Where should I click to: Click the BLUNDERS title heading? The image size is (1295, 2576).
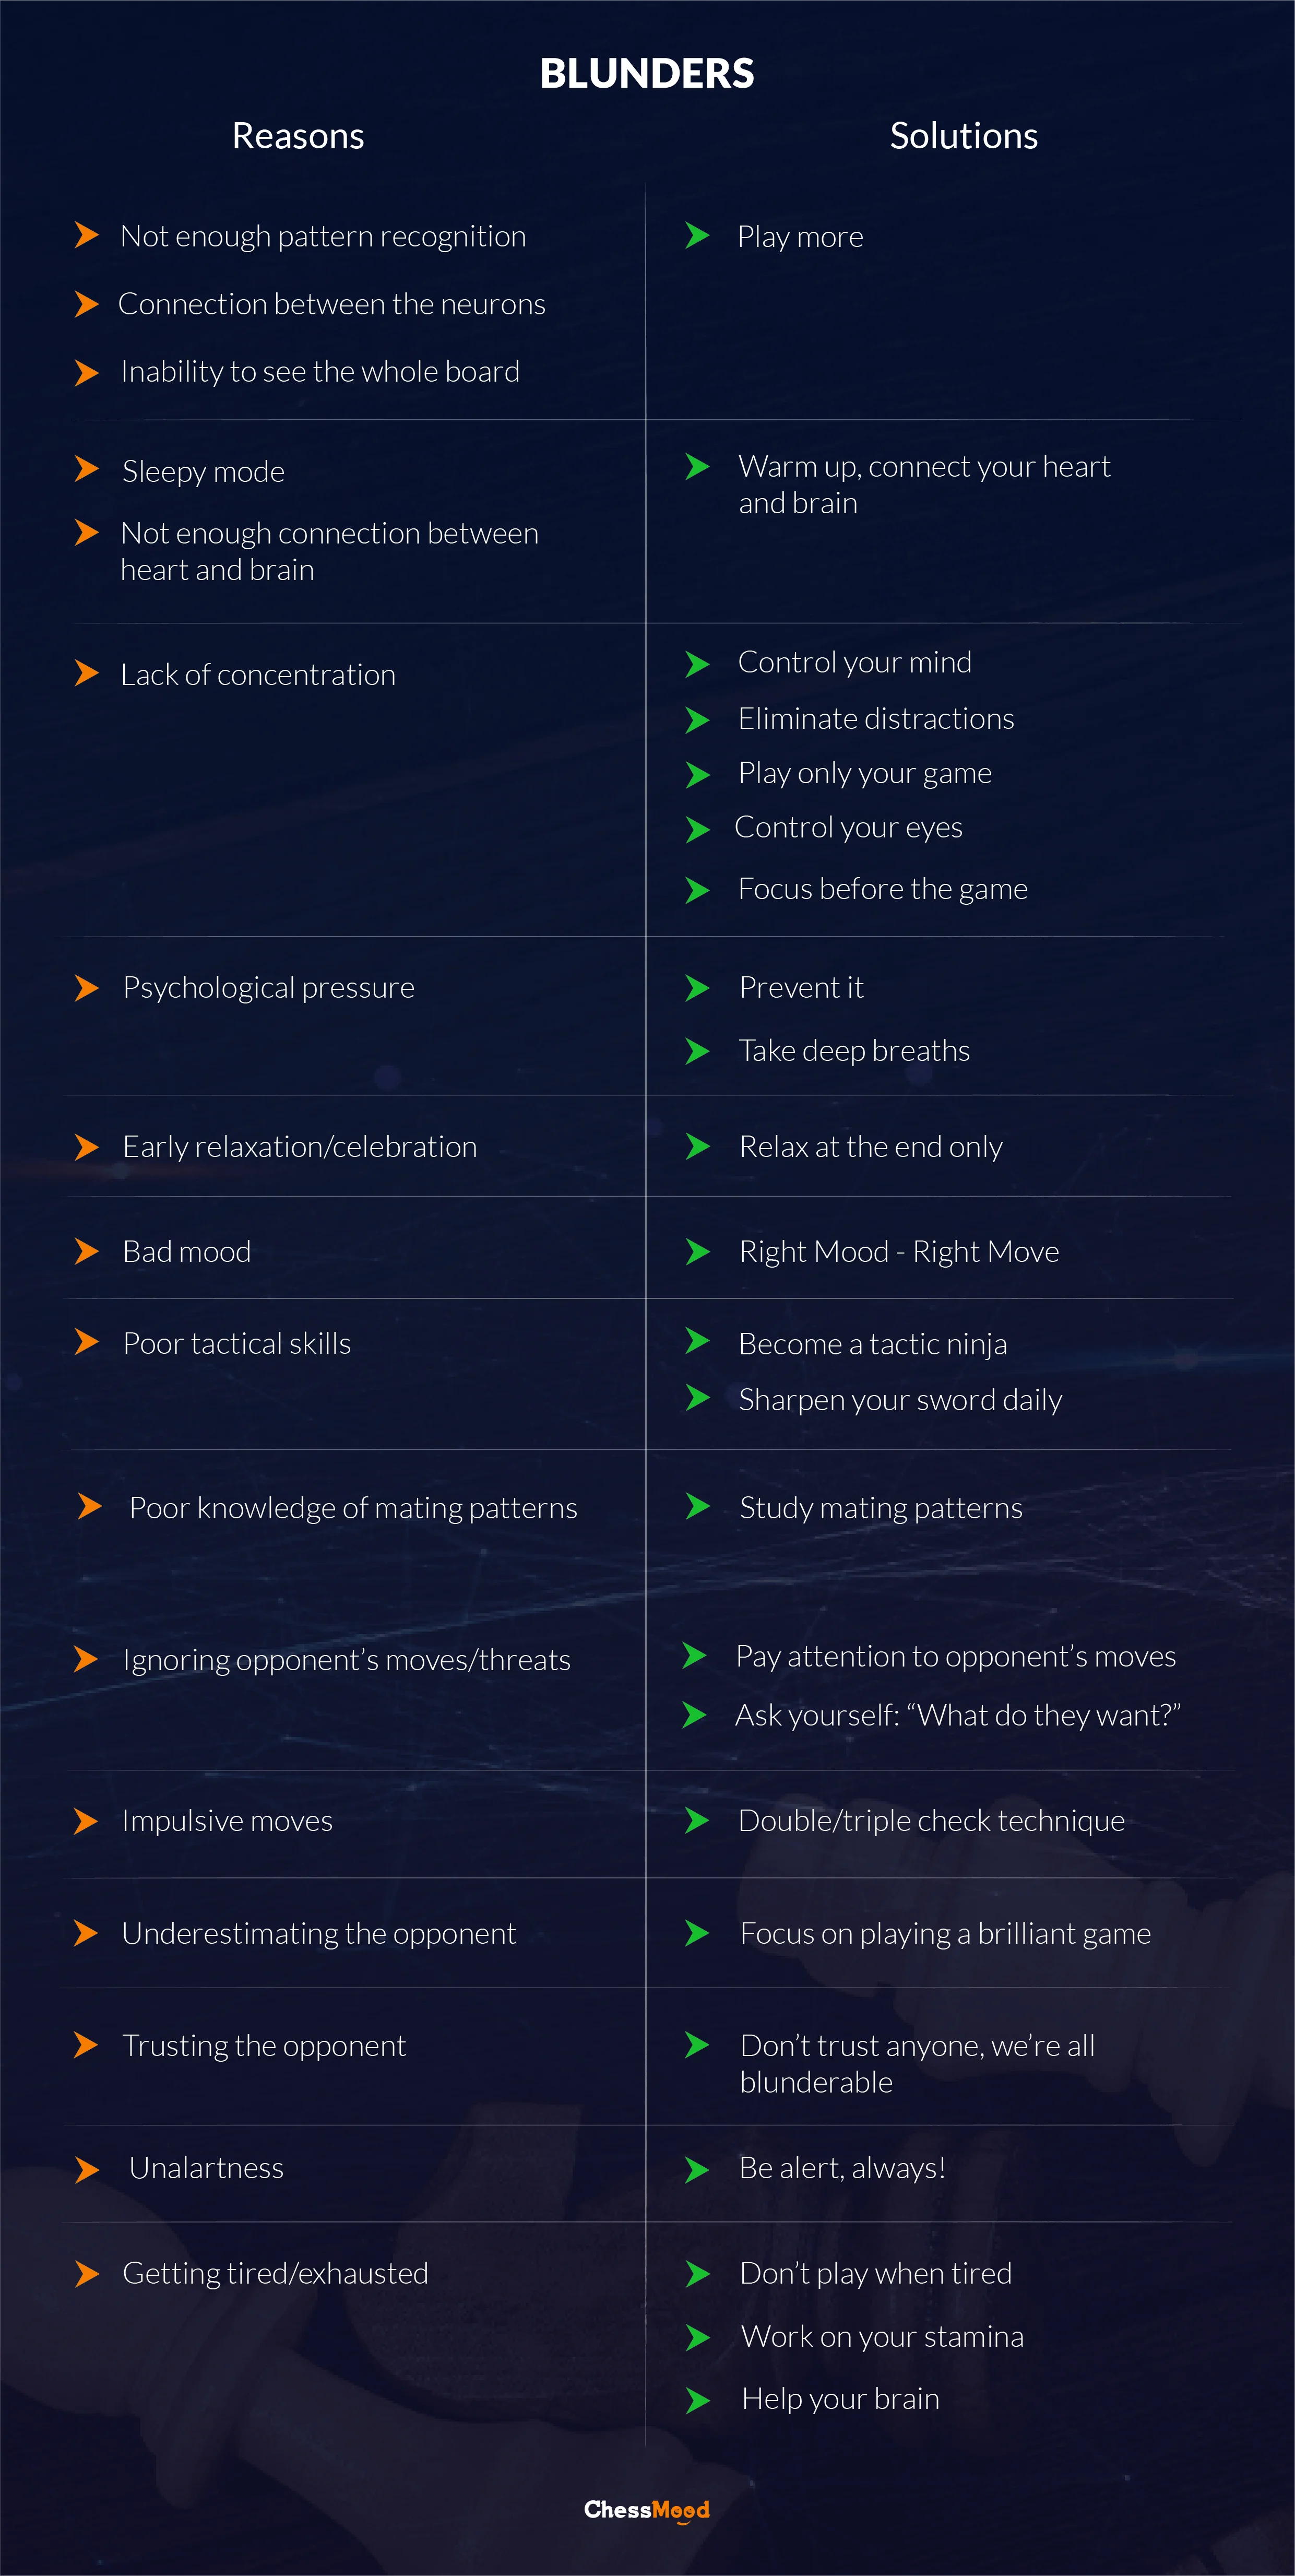[647, 74]
